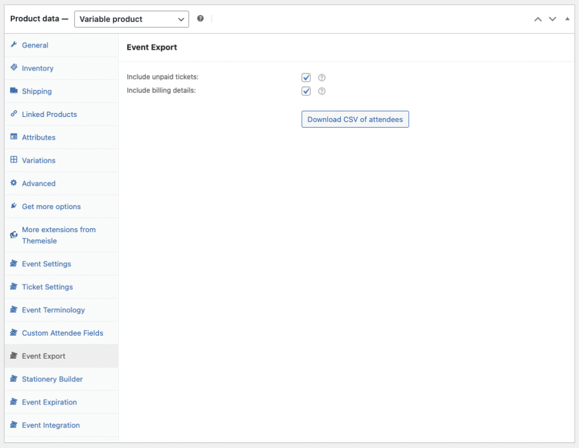Click the gear icon beside Advanced
This screenshot has height=448, width=579.
point(14,183)
